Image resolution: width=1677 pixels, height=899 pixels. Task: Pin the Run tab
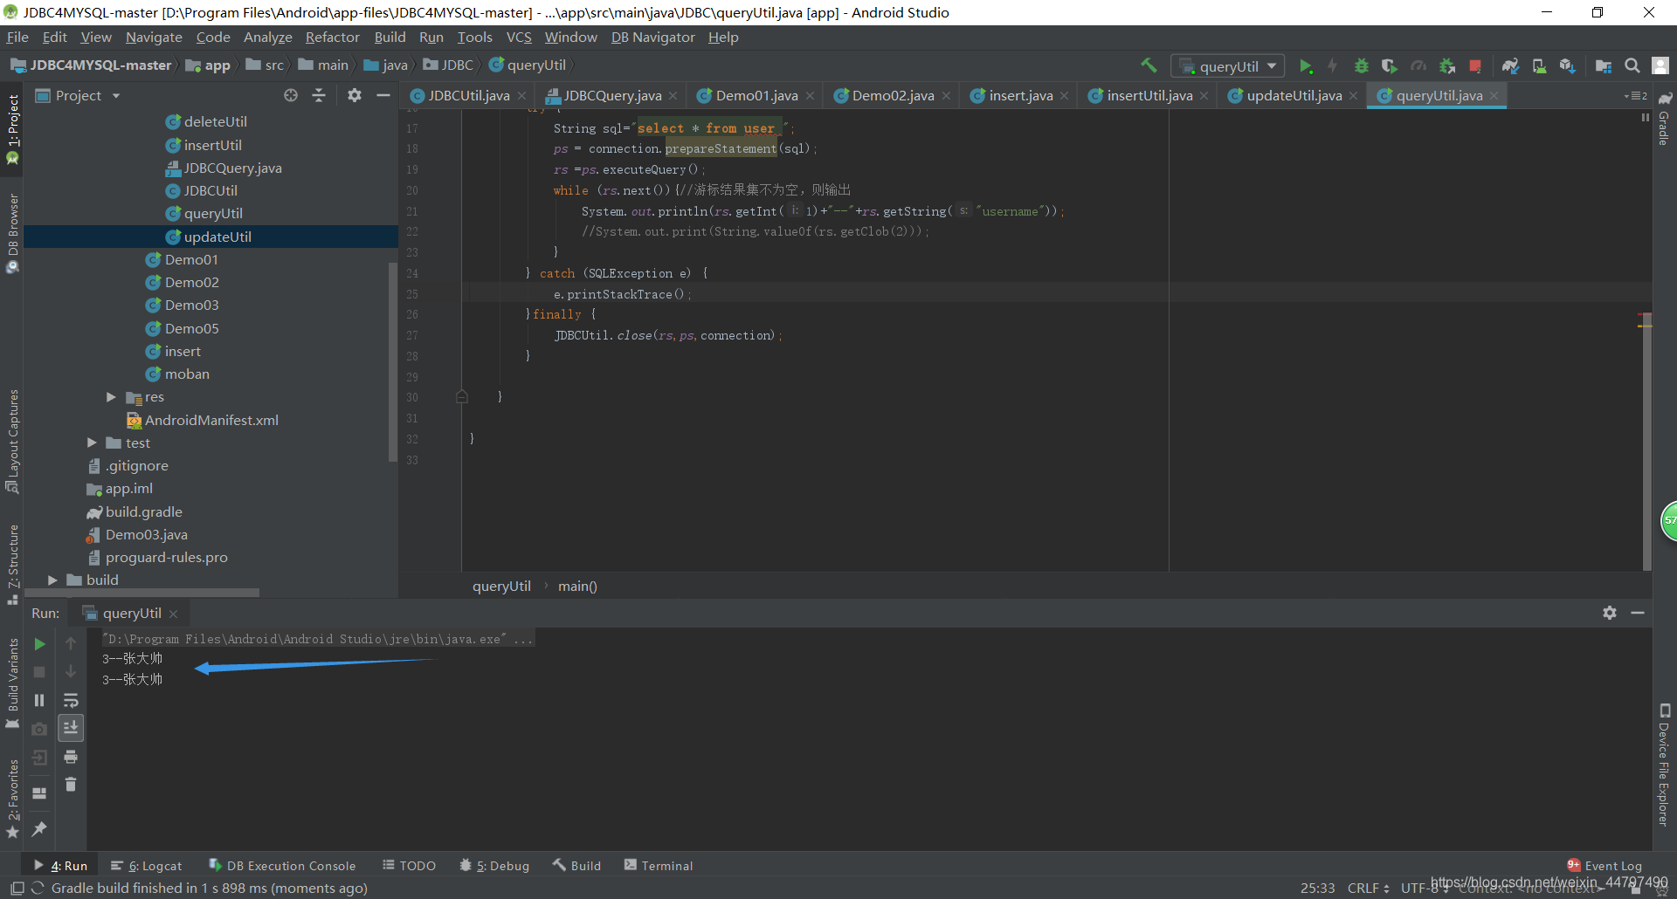(x=39, y=828)
